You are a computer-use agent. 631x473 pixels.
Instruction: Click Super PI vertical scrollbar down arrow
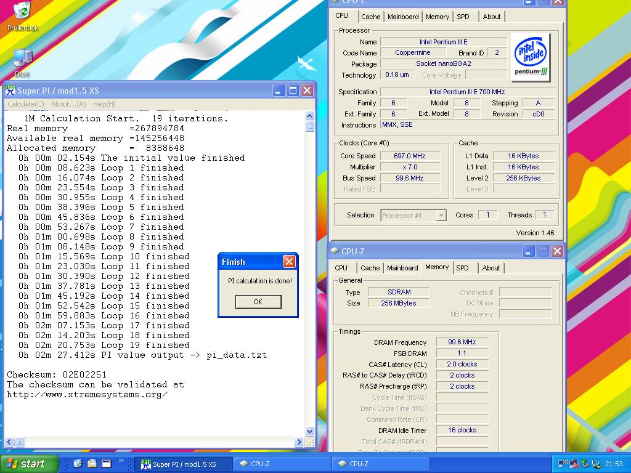click(x=309, y=431)
